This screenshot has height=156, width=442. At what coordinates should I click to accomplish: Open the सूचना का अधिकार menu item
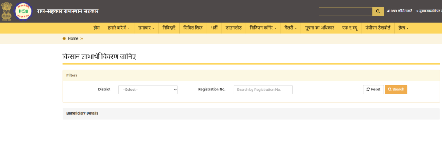[319, 28]
